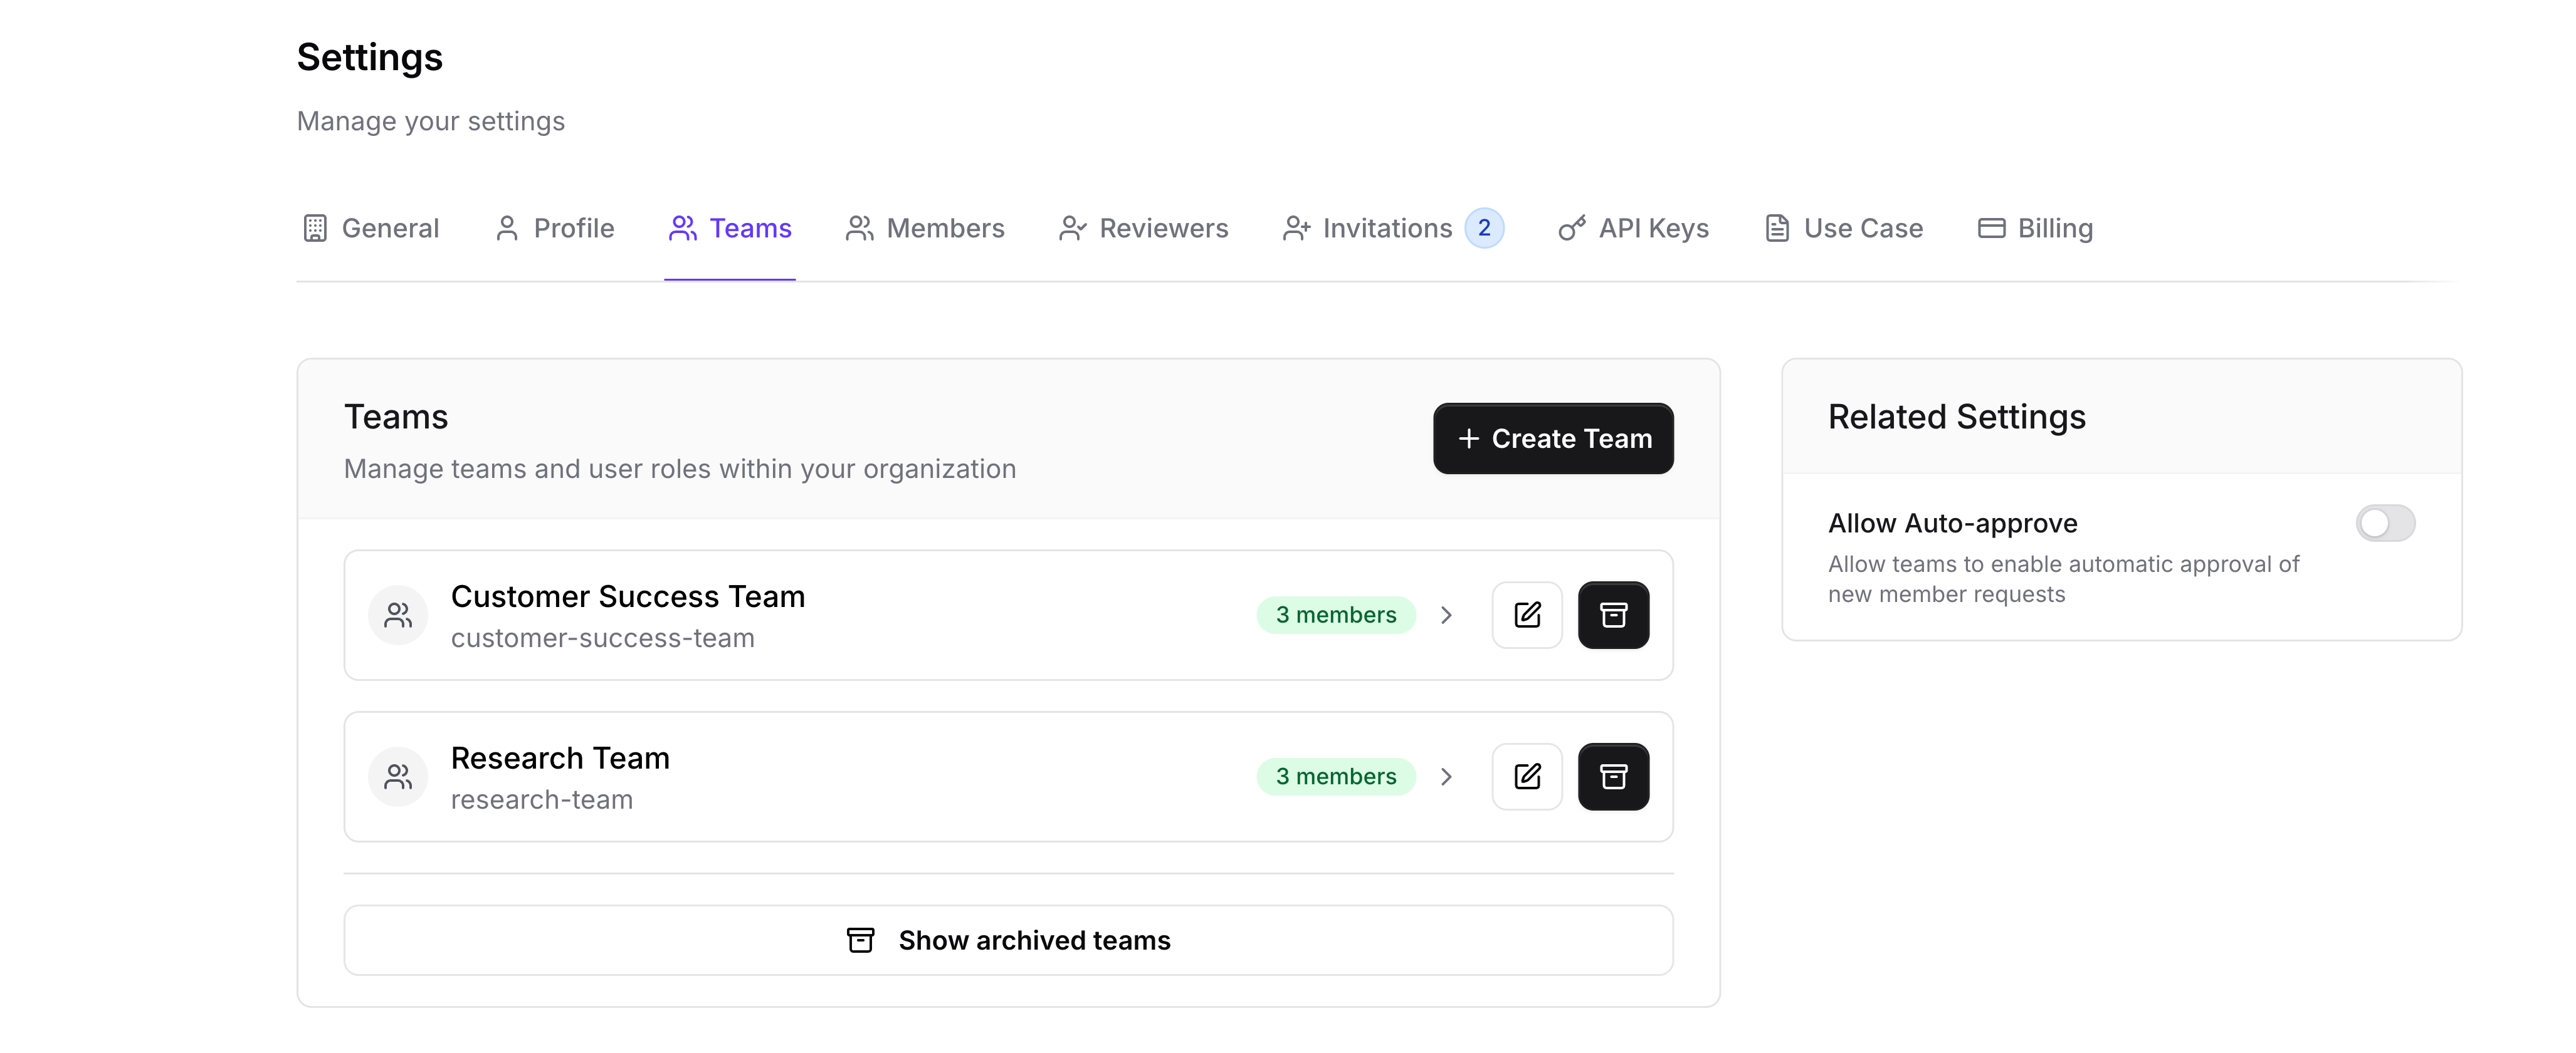Click the Allow Auto-approve label
Screen dimensions: 2576x1053
[x=1953, y=524]
